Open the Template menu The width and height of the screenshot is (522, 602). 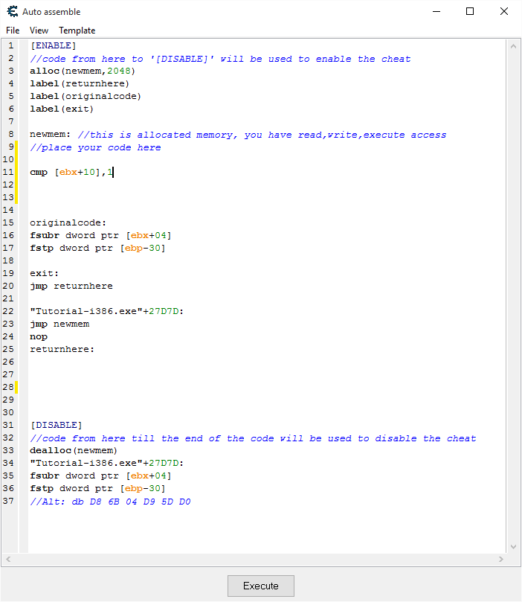pos(77,31)
